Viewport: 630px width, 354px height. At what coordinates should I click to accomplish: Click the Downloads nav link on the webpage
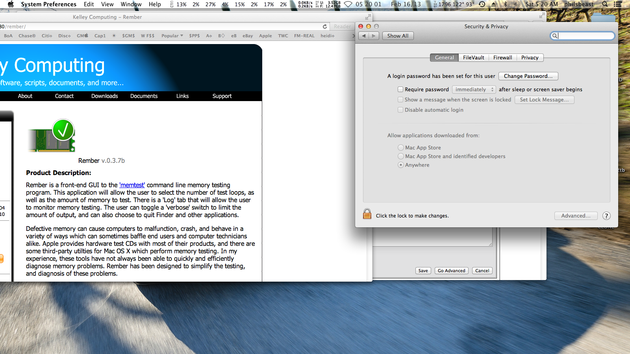click(x=105, y=96)
